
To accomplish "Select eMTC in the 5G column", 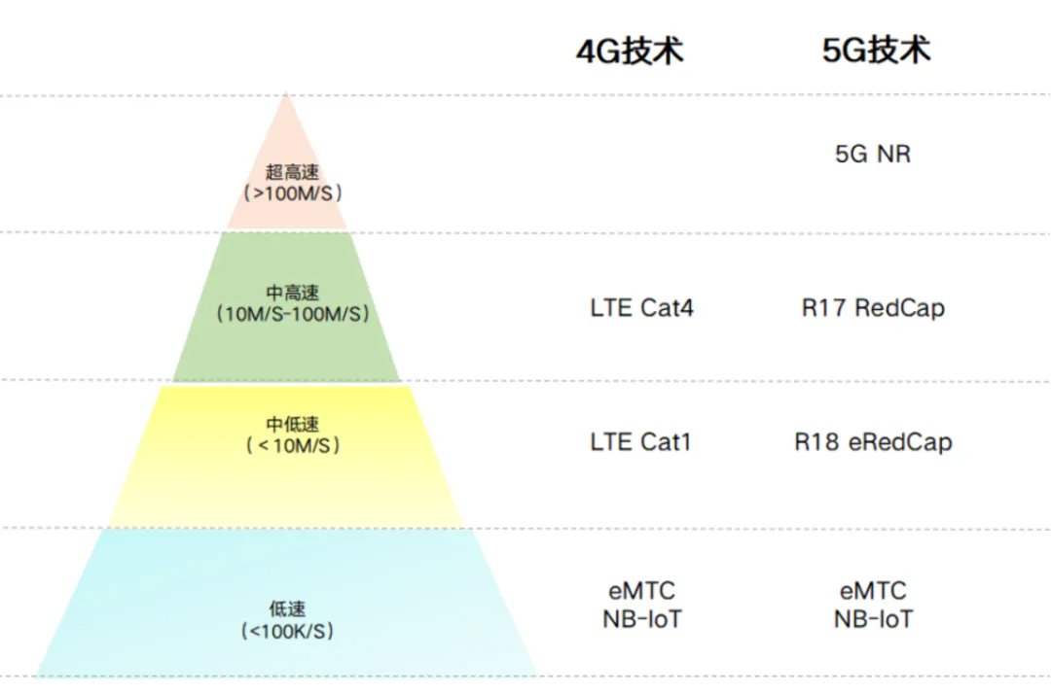I will click(873, 590).
